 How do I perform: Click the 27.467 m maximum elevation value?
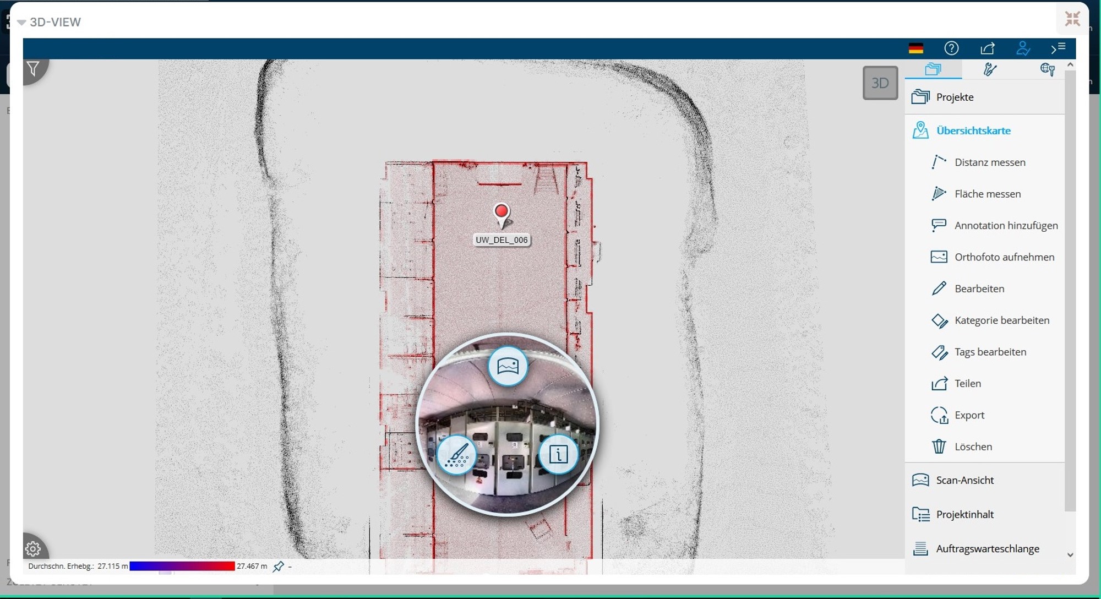[x=252, y=566]
